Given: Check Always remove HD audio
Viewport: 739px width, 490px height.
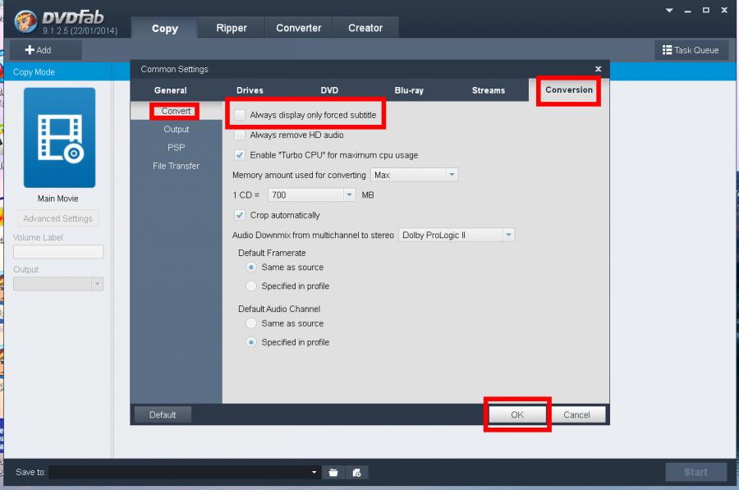Looking at the screenshot, I should (x=240, y=135).
